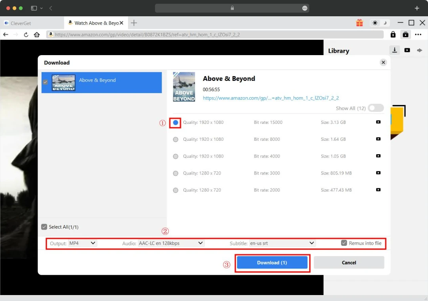The height and width of the screenshot is (301, 428).
Task: Click the Above & Beyond video thumbnail
Action: [184, 86]
